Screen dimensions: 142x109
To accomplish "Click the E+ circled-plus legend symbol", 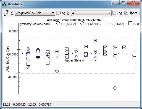I will (58, 23).
